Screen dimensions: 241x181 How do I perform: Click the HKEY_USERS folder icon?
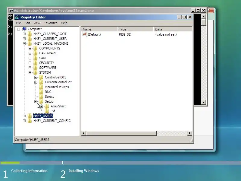pyautogui.click(x=30, y=116)
